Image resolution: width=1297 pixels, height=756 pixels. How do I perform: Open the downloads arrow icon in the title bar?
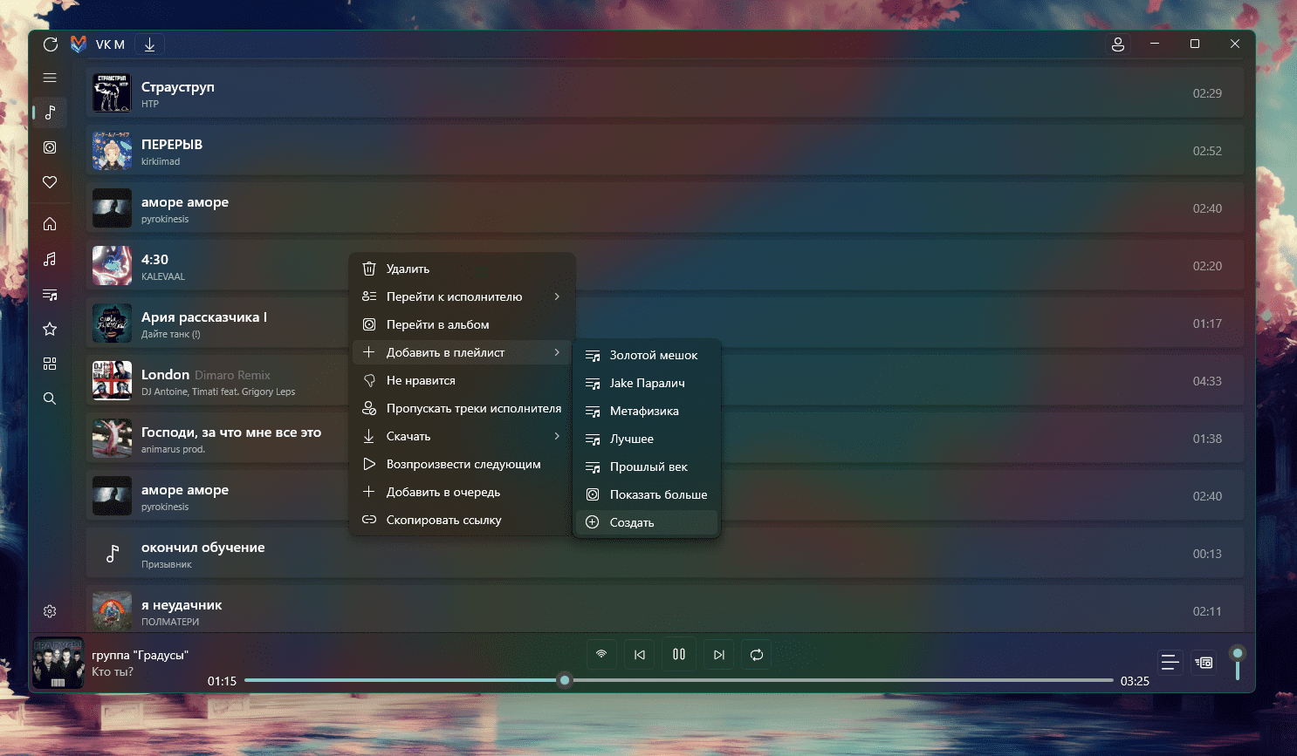(x=149, y=44)
